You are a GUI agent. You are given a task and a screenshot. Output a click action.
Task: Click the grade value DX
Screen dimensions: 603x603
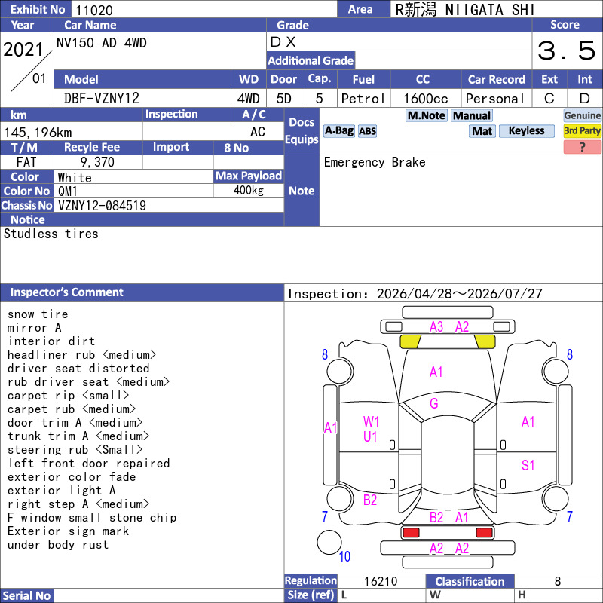283,42
